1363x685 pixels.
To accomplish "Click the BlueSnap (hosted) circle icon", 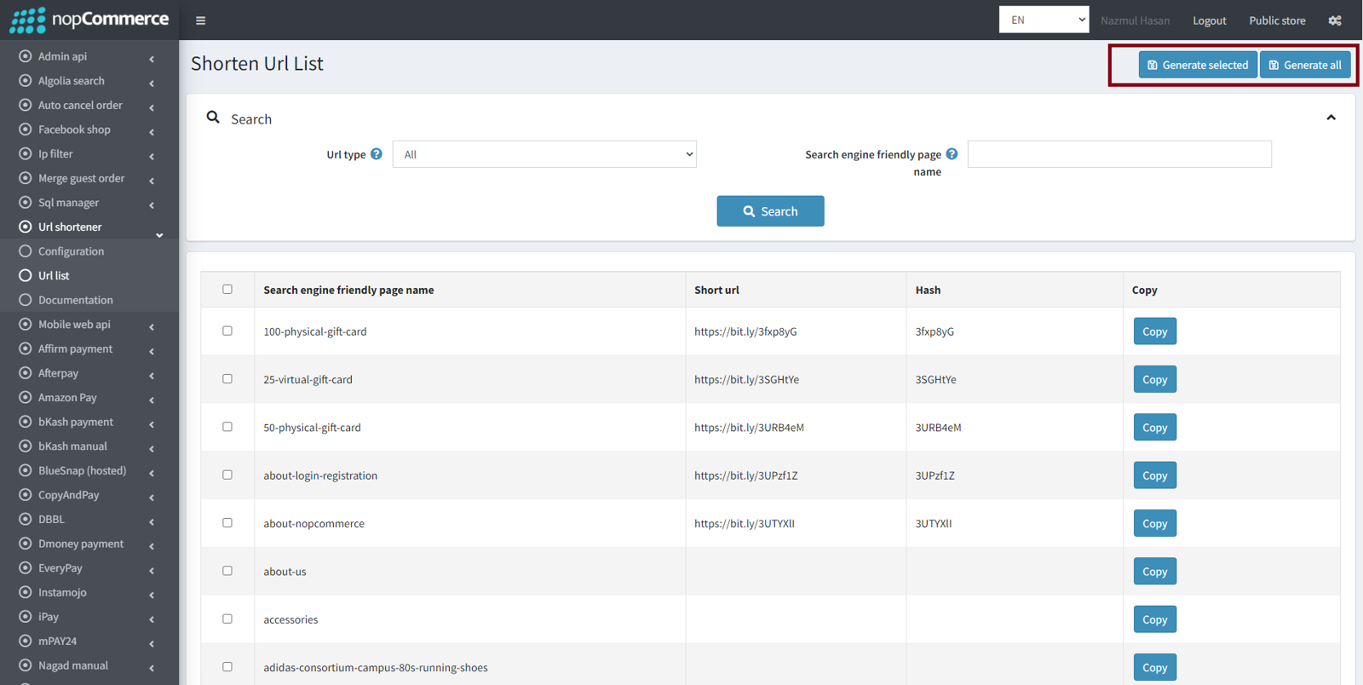I will 26,470.
